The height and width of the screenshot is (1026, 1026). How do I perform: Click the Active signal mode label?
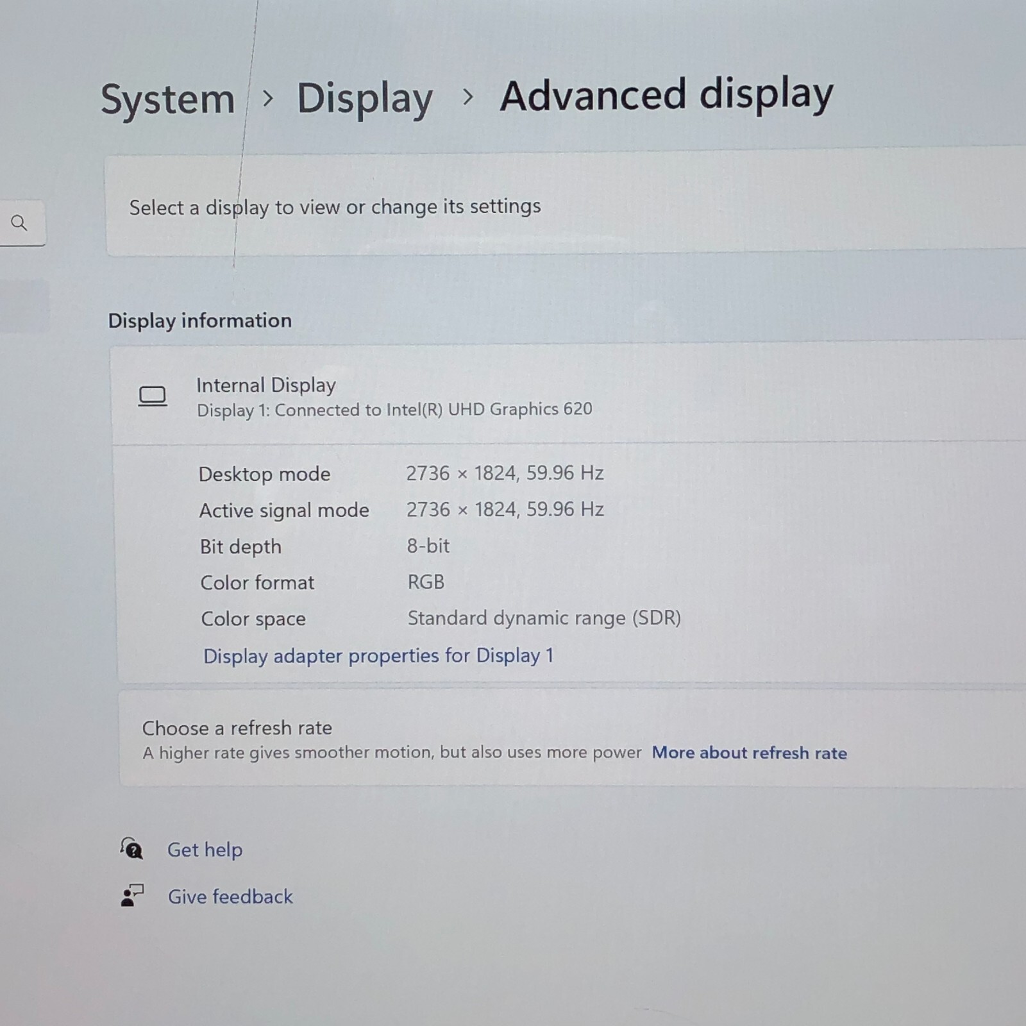[284, 510]
